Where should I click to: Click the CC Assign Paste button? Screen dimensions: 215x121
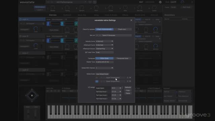tap(128, 93)
